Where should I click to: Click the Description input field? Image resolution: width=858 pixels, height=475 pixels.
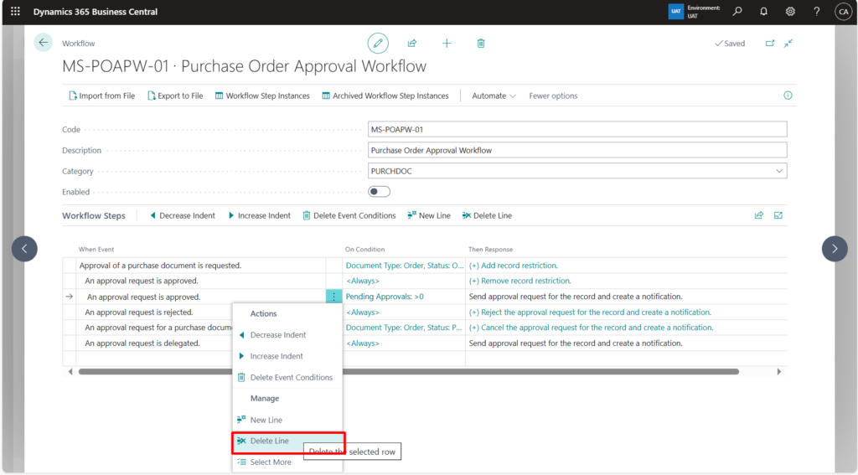[x=577, y=150]
